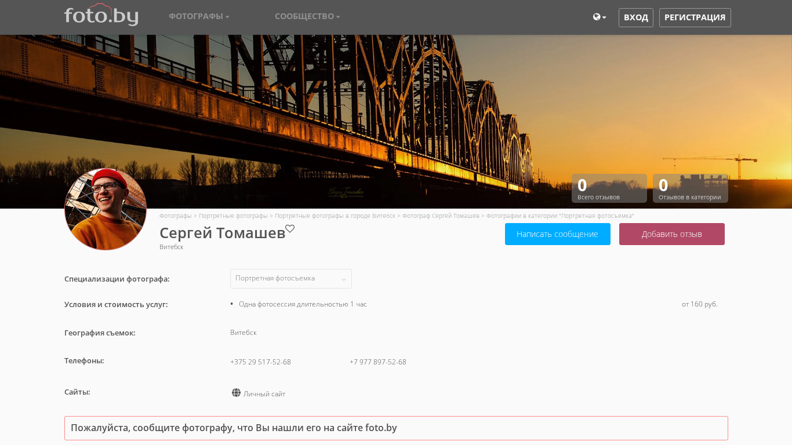Screen dimensions: 792x445
Task: Go to Фотографы breadcrumb link
Action: [x=175, y=216]
